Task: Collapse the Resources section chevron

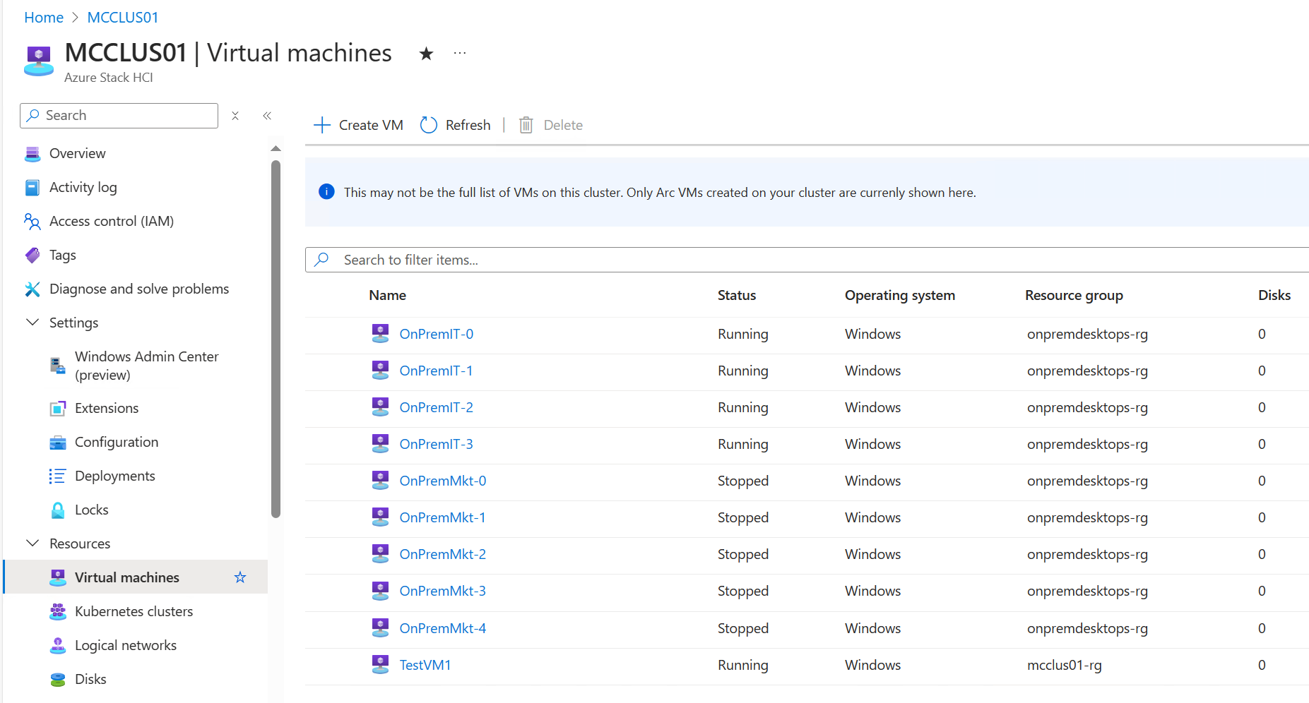Action: (x=32, y=543)
